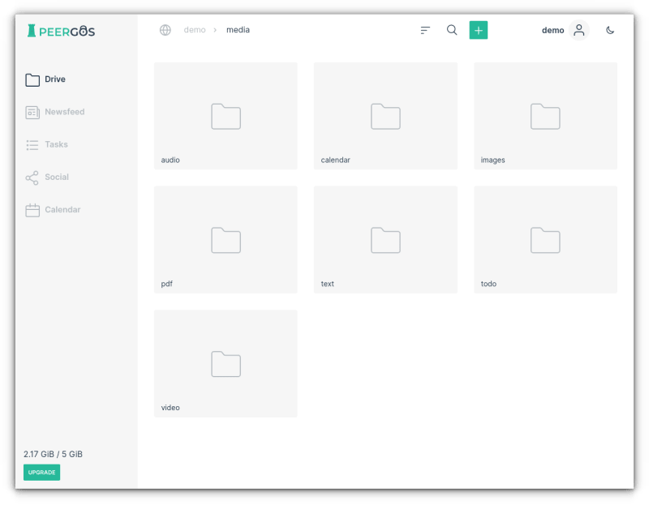Navigate to demo in breadcrumb
649x505 pixels.
195,30
